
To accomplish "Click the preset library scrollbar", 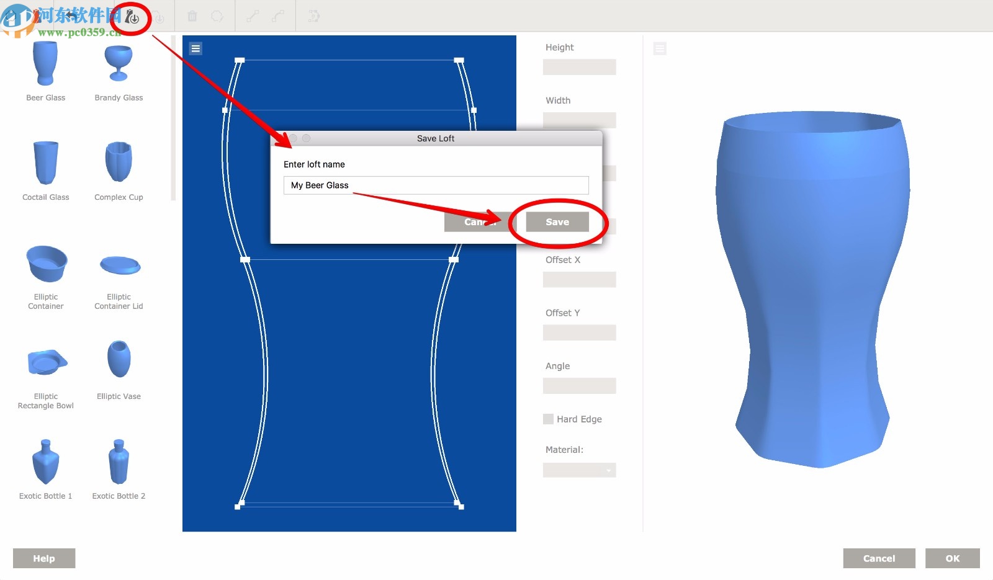I will click(x=173, y=118).
